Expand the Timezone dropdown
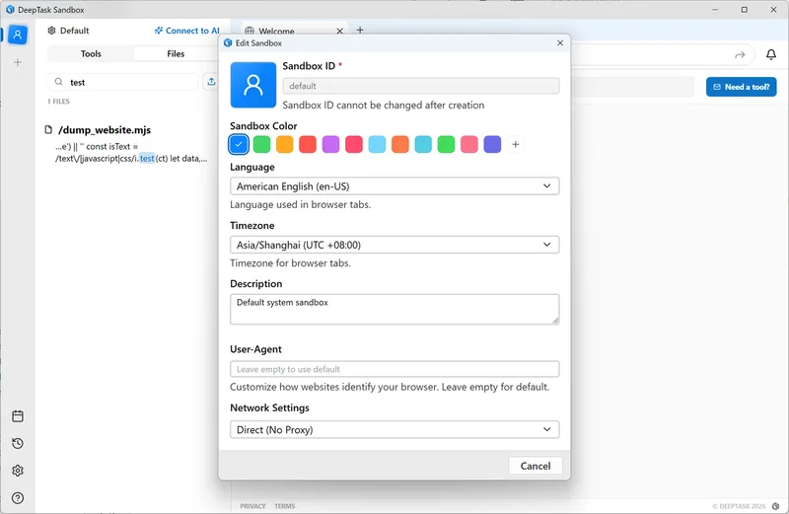The height and width of the screenshot is (514, 789). click(x=394, y=245)
